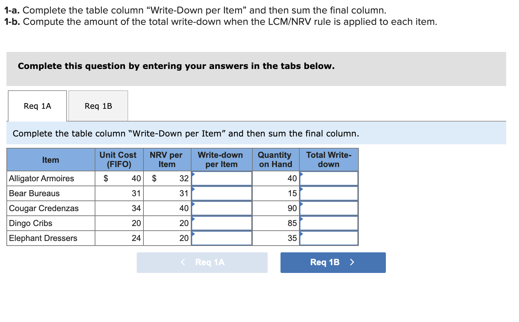Click the hint marker in Bear Bureaus write-down cell
This screenshot has width=519, height=322.
(x=193, y=189)
